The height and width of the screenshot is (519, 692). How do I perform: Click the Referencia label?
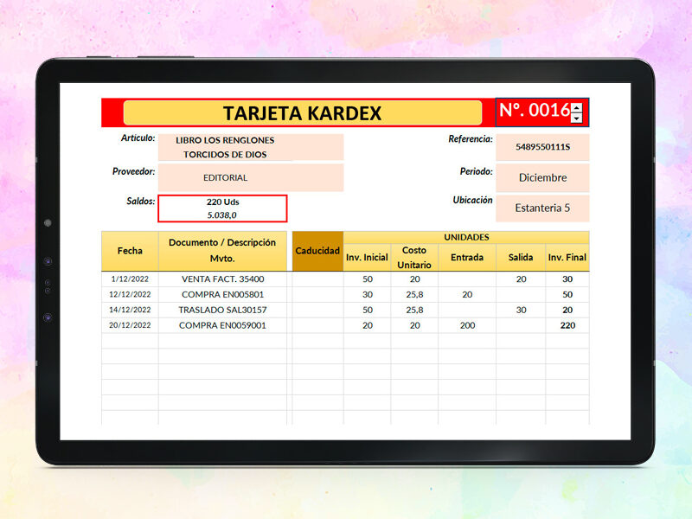(471, 139)
